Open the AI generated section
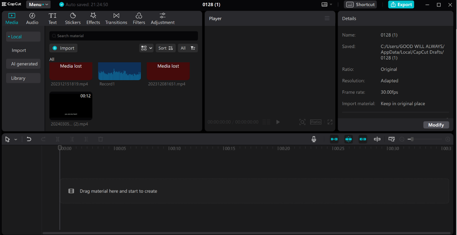Screen dimensions: 457x235 click(x=23, y=64)
